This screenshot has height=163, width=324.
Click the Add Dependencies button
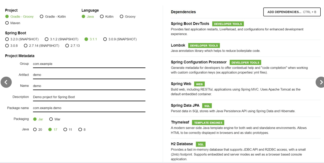click(292, 12)
